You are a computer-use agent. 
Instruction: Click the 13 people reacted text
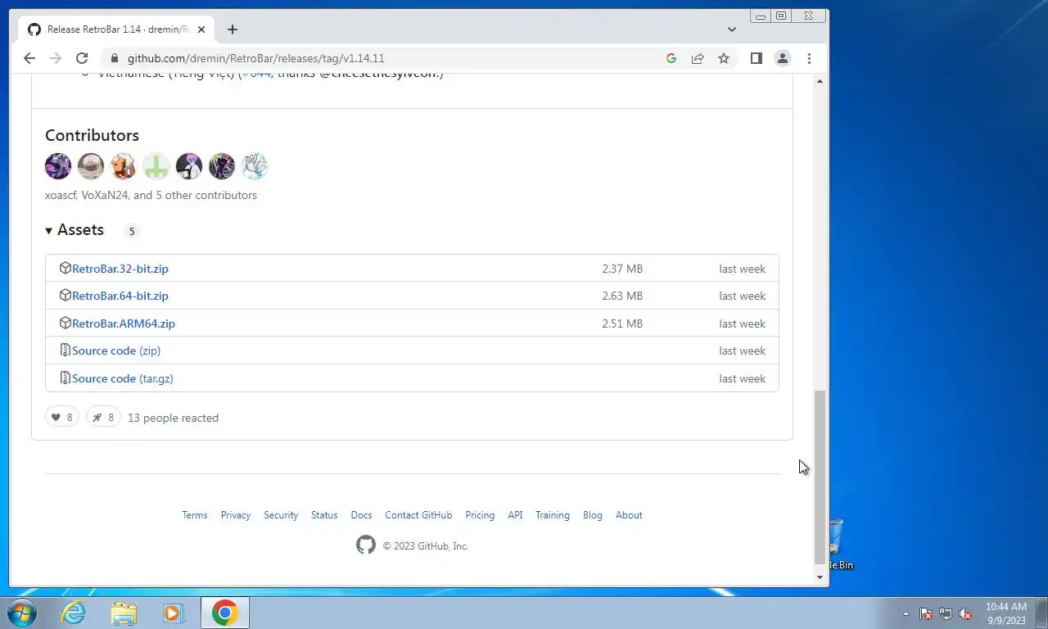(x=173, y=418)
